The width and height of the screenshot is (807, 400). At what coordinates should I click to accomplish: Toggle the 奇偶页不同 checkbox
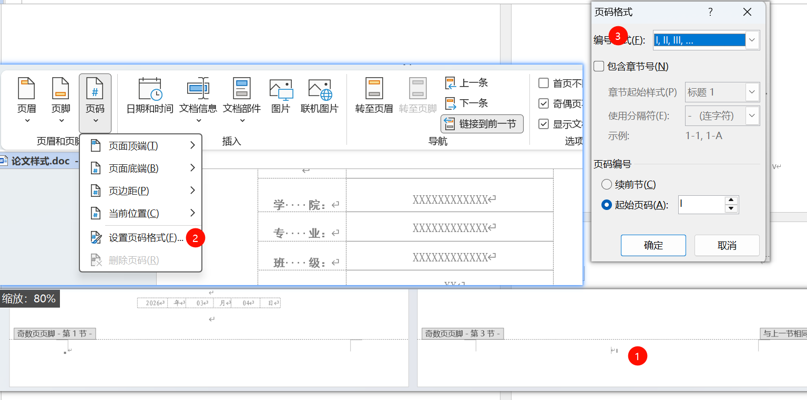click(x=544, y=103)
